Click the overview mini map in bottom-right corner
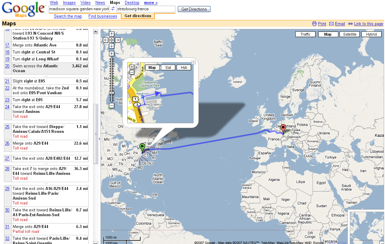The height and width of the screenshot is (244, 385). click(x=367, y=227)
